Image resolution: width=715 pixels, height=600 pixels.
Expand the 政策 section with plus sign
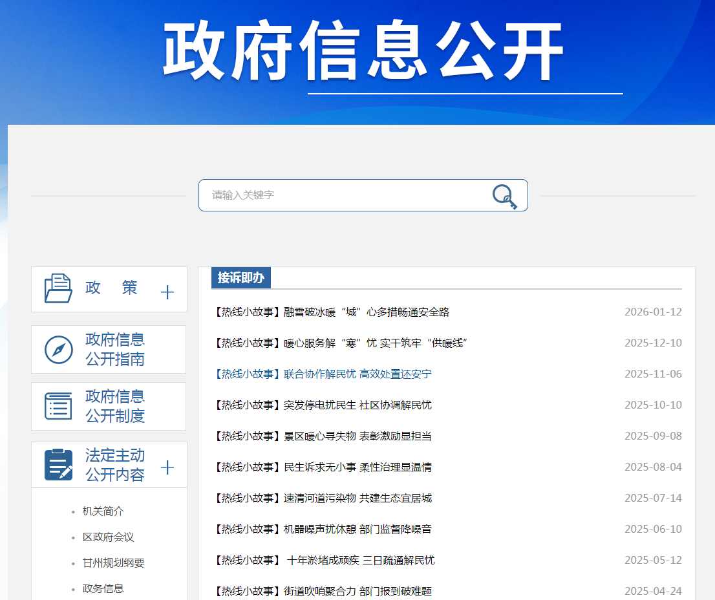coord(167,292)
